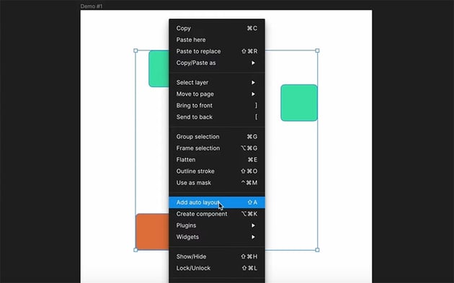Click Paste to replace option
This screenshot has height=283, width=454.
click(217, 51)
